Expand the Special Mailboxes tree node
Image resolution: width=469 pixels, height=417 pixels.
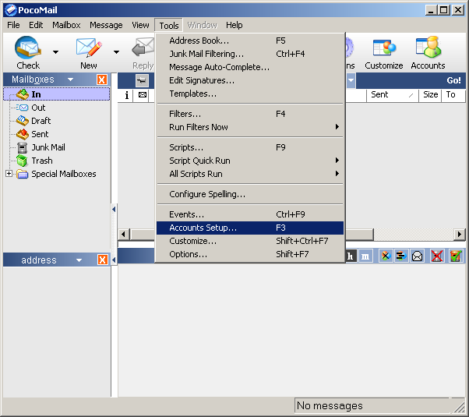click(x=9, y=174)
